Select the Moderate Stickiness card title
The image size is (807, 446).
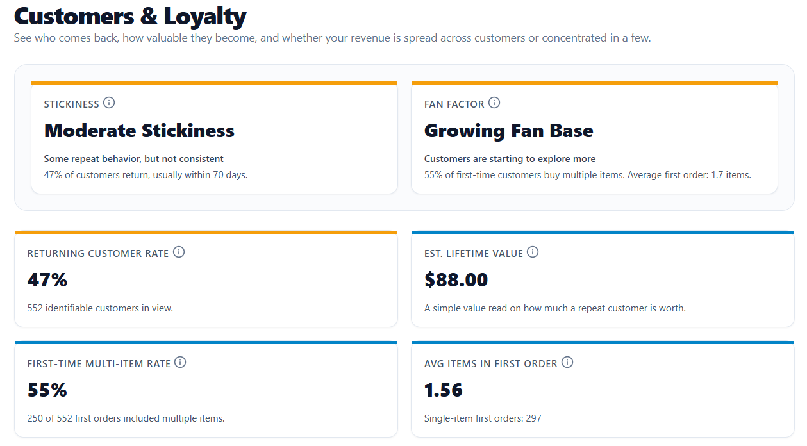139,131
